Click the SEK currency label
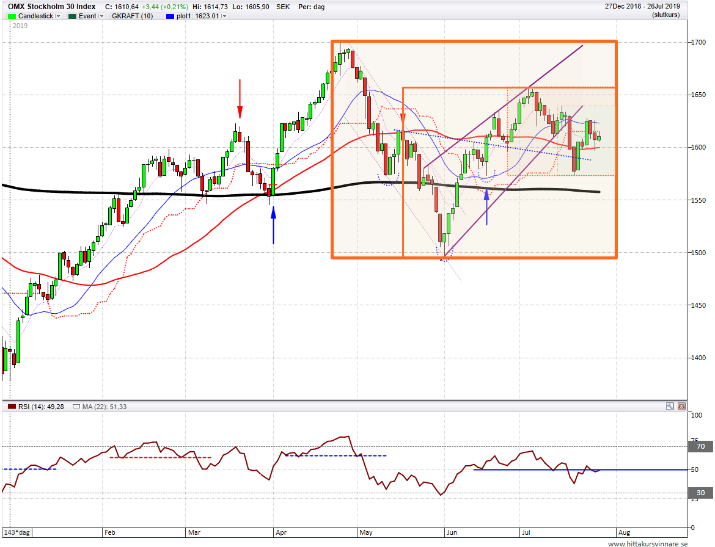This screenshot has height=547, width=715. coord(283,7)
